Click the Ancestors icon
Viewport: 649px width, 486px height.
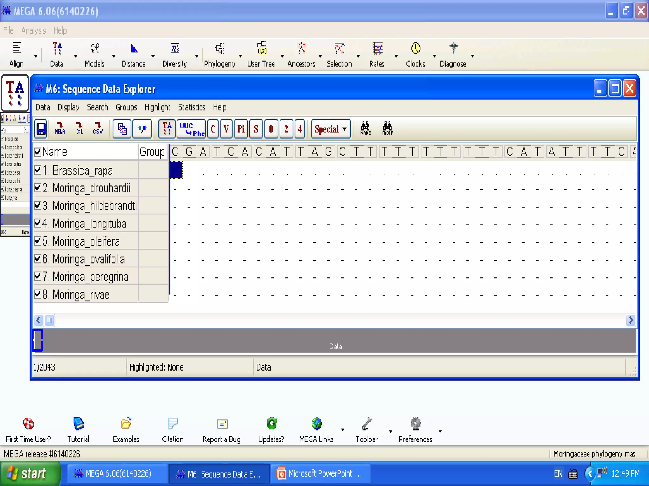pyautogui.click(x=301, y=48)
